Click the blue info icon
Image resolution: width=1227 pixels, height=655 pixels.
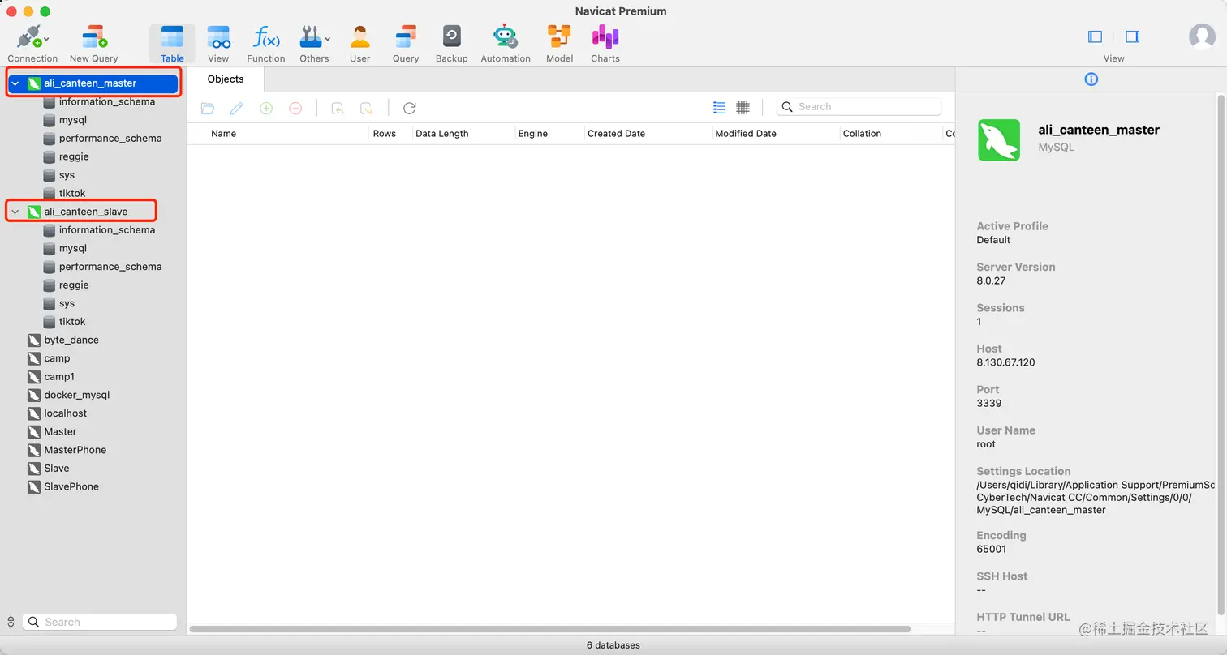click(x=1091, y=79)
